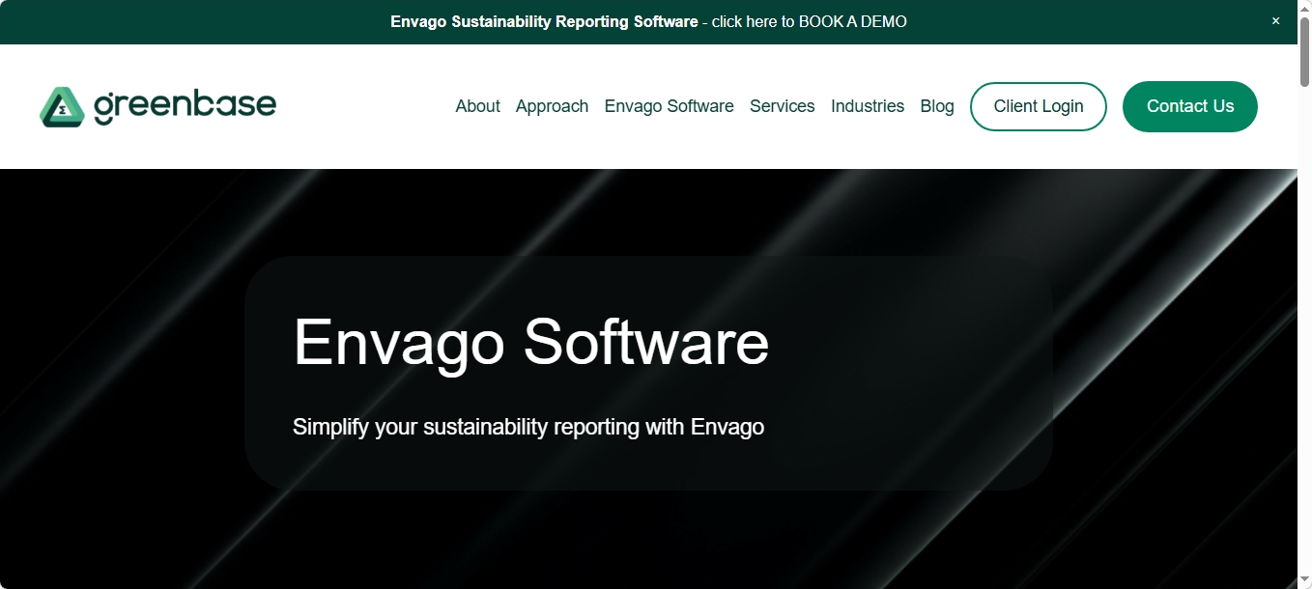Open the About menu item

coord(477,106)
